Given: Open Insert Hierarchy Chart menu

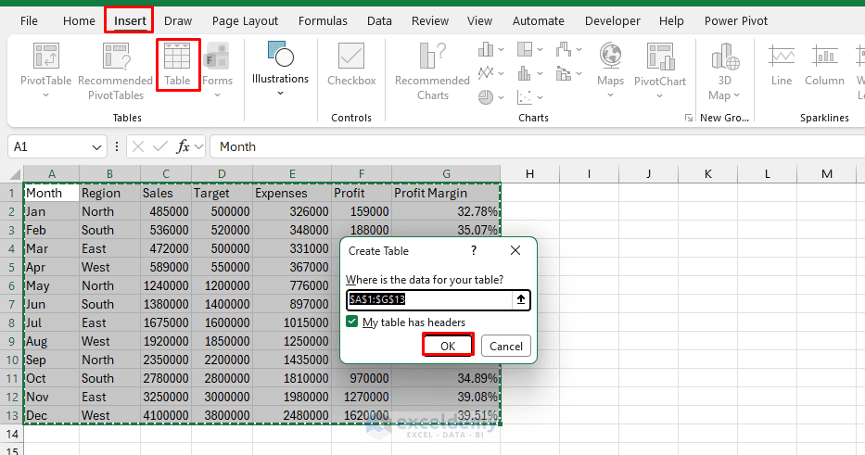Looking at the screenshot, I should click(x=529, y=50).
